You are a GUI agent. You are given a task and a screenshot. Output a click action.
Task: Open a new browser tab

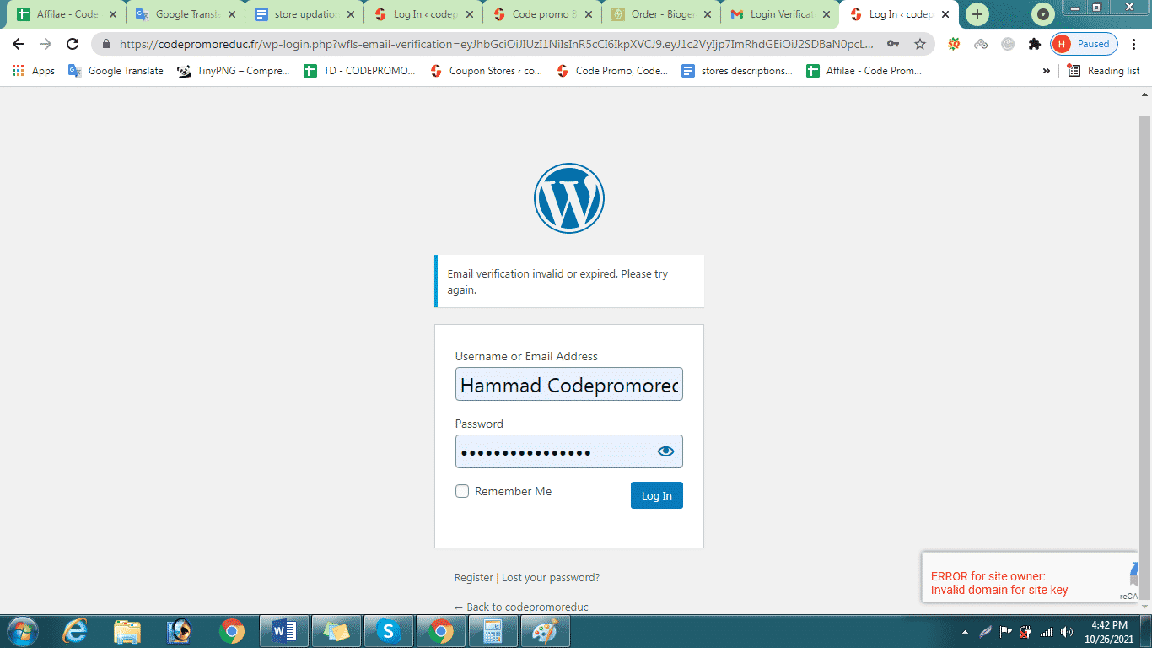pos(977,14)
